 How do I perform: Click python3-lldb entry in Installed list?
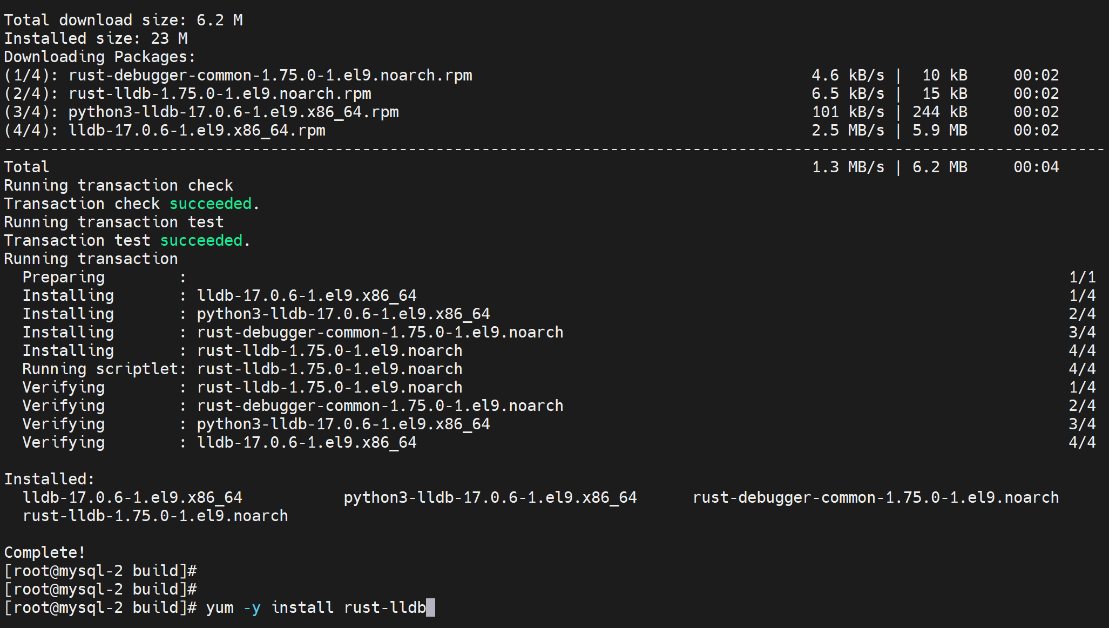coord(490,497)
